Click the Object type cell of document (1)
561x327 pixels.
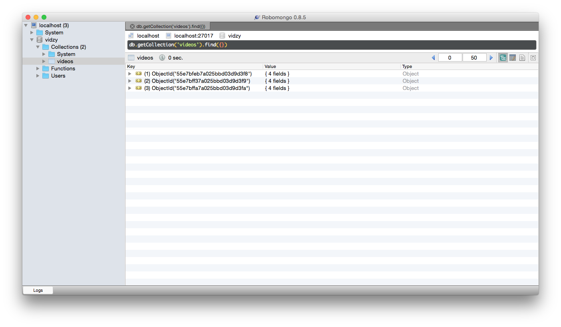pyautogui.click(x=411, y=74)
